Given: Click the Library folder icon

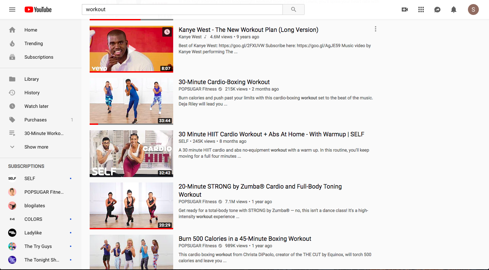Looking at the screenshot, I should pyautogui.click(x=12, y=79).
